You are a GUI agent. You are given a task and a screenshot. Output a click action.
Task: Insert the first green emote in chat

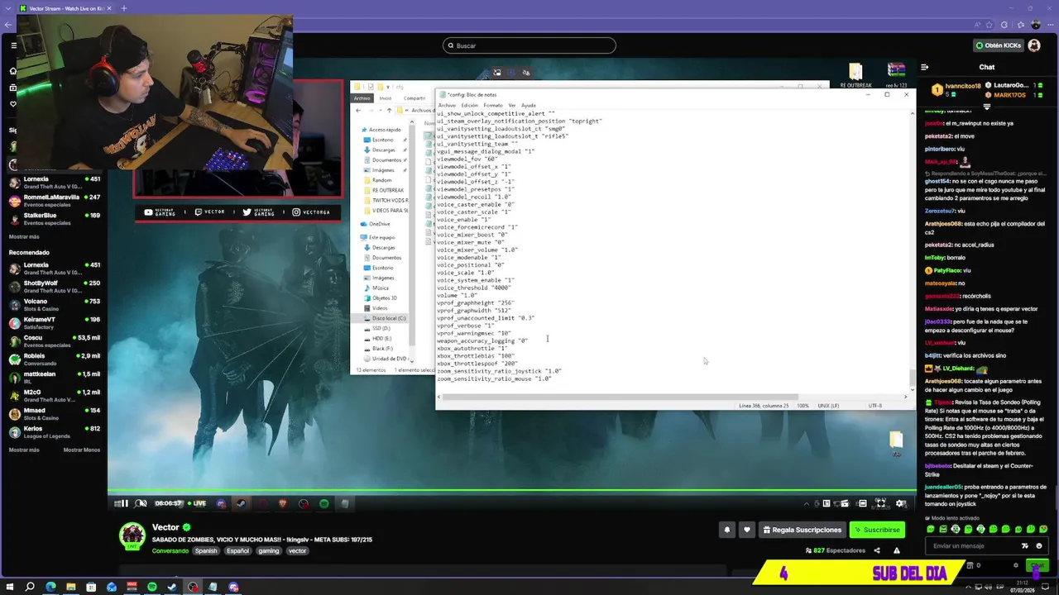click(931, 529)
